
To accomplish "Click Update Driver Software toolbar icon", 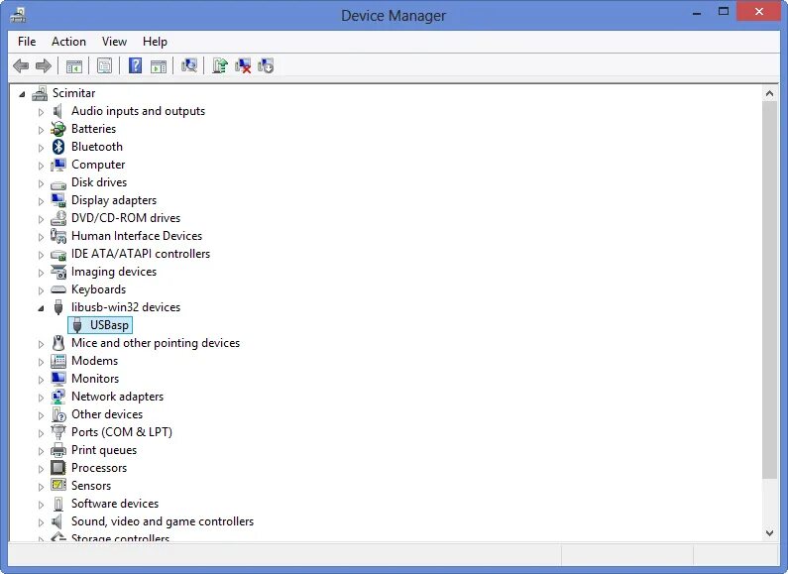I will coord(220,65).
